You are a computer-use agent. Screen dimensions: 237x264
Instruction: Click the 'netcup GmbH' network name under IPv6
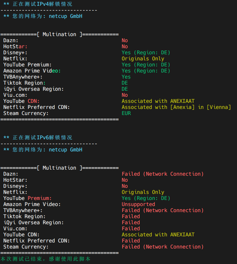point(66,150)
